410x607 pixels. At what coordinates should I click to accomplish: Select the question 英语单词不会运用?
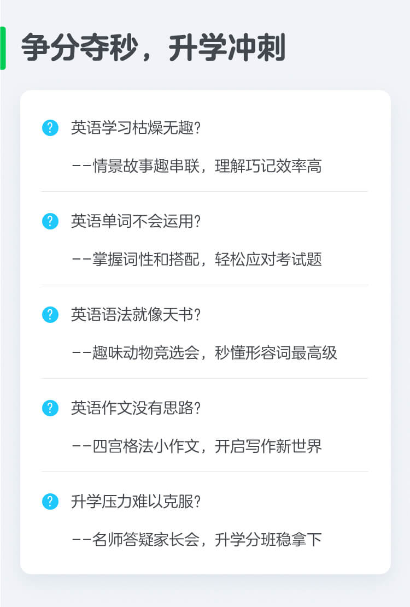[x=136, y=221]
